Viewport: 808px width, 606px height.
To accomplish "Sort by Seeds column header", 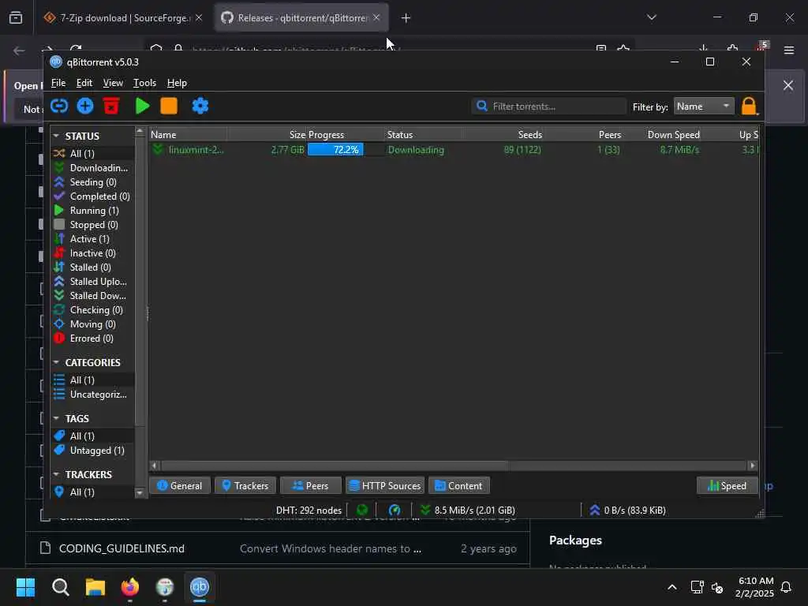I will pyautogui.click(x=503, y=134).
